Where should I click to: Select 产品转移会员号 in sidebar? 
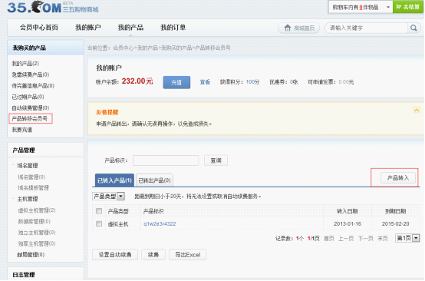click(30, 118)
